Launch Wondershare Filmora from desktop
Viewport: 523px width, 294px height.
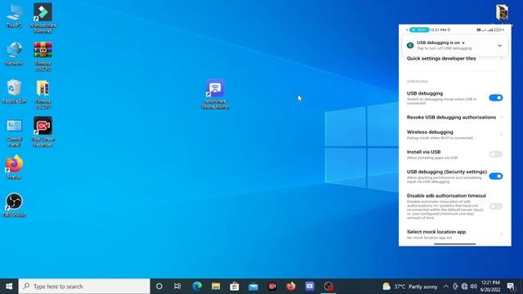[42, 18]
